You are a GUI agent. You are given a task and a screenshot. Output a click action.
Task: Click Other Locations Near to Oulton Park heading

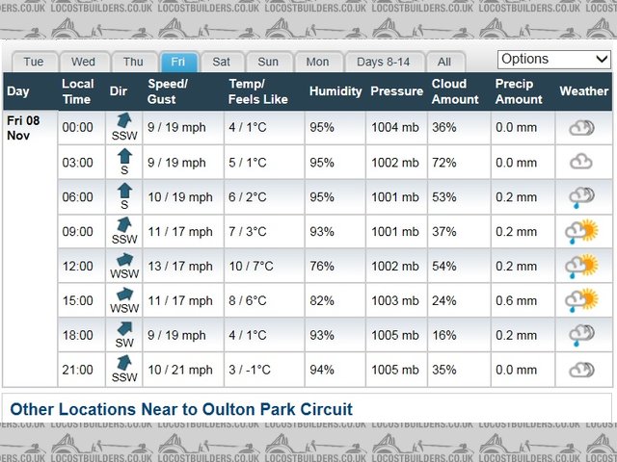pyautogui.click(x=181, y=409)
